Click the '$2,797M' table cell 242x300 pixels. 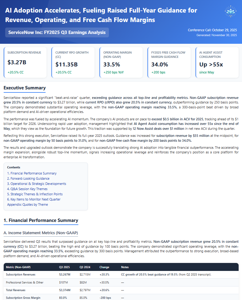(85, 290)
